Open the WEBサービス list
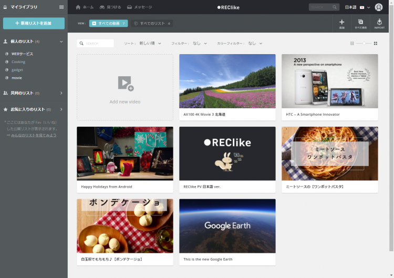The height and width of the screenshot is (278, 394). (x=22, y=54)
